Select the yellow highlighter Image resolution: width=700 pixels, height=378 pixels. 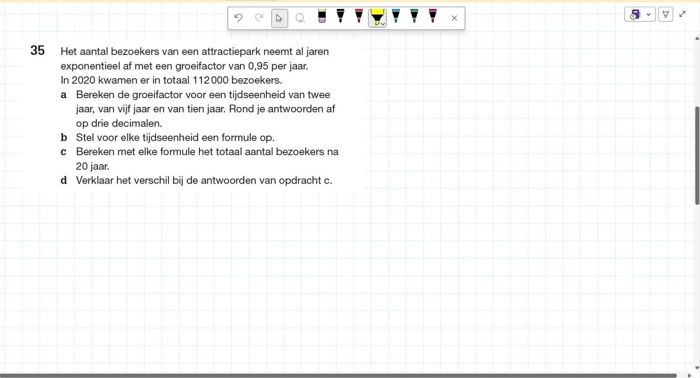pyautogui.click(x=377, y=17)
